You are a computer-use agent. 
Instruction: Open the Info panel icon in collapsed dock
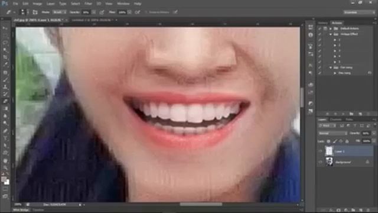(x=311, y=35)
